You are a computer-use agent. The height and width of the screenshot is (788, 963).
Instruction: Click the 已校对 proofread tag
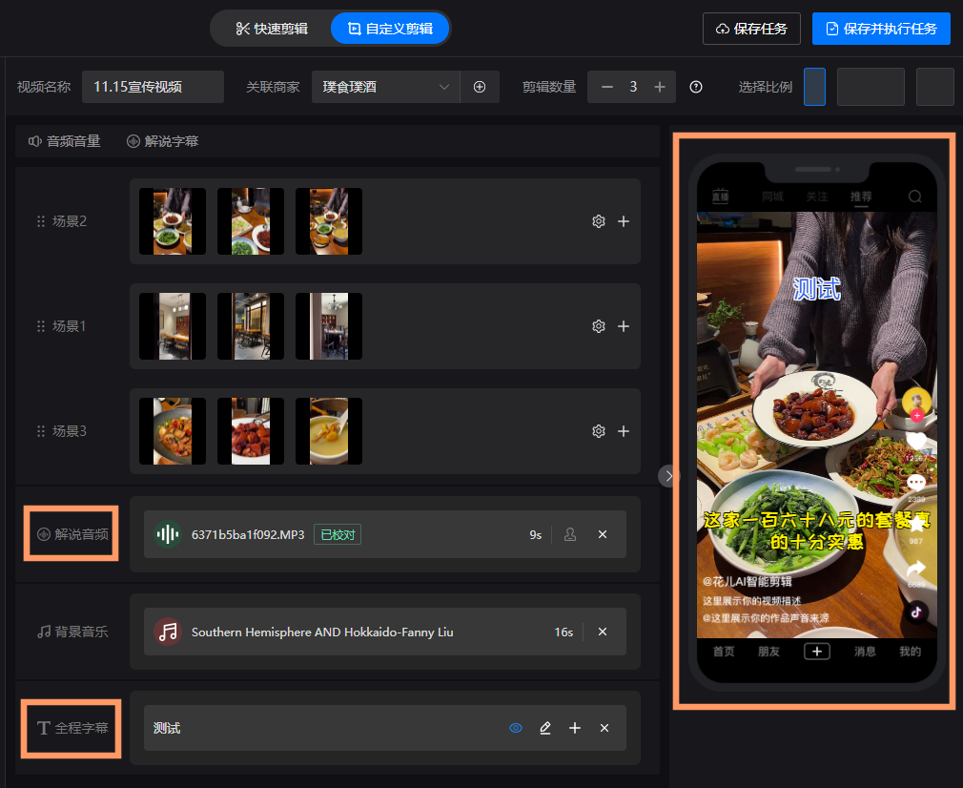(338, 535)
